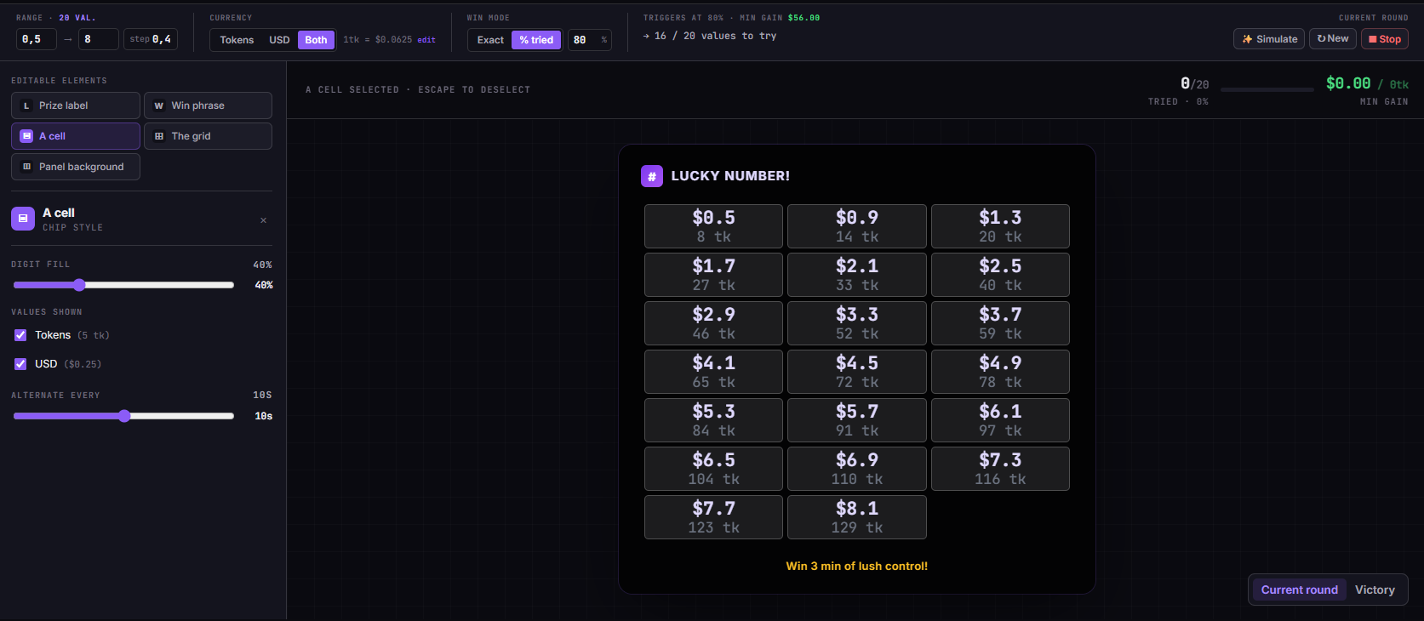The height and width of the screenshot is (621, 1424).
Task: Click the tried progress bar
Action: click(x=1267, y=89)
